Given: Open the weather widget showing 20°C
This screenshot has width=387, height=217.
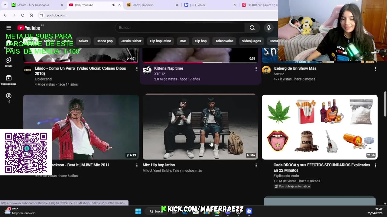Looking at the screenshot, I should click(20, 211).
